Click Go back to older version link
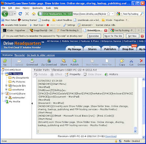 click(x=41, y=55)
